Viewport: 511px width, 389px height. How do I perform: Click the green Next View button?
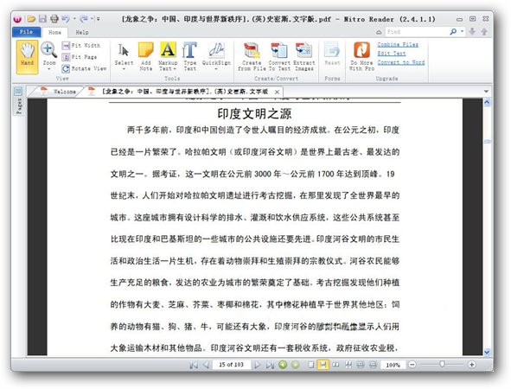click(x=296, y=365)
